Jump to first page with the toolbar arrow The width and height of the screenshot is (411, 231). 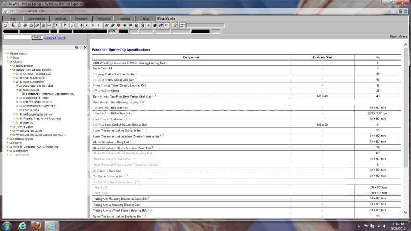81,25
